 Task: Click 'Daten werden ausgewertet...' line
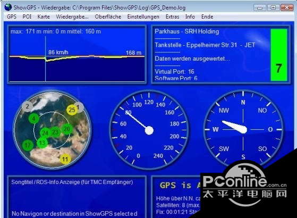tap(192, 58)
